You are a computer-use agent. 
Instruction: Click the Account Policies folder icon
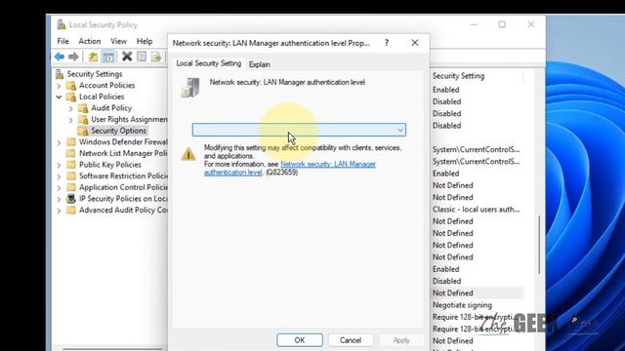71,85
